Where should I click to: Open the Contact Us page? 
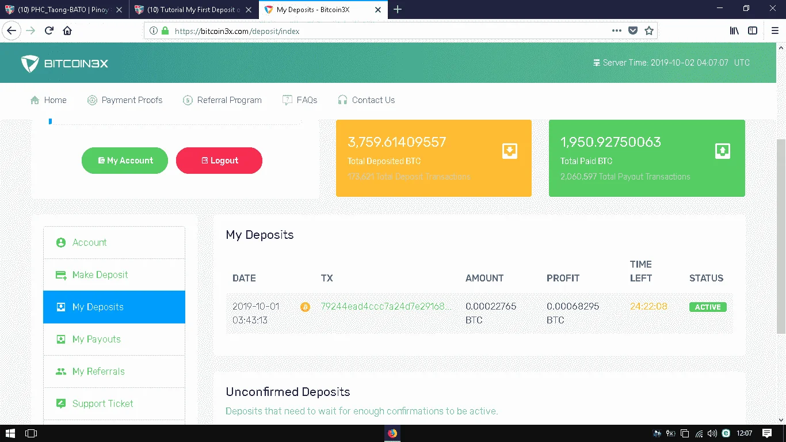pyautogui.click(x=366, y=100)
